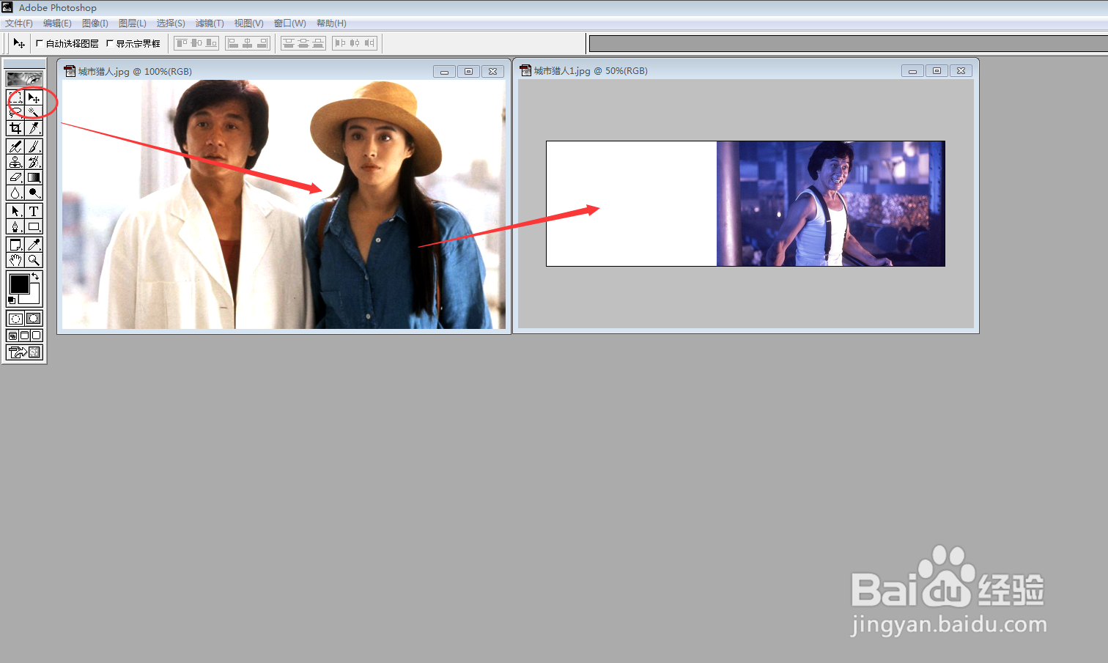The width and height of the screenshot is (1108, 663).
Task: Select the History Brush tool
Action: pyautogui.click(x=34, y=162)
